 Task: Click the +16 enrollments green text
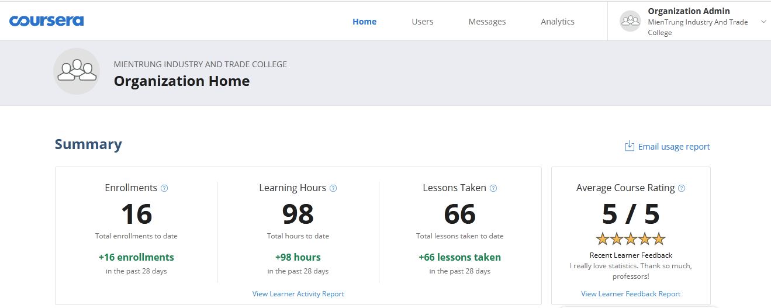[x=136, y=257]
